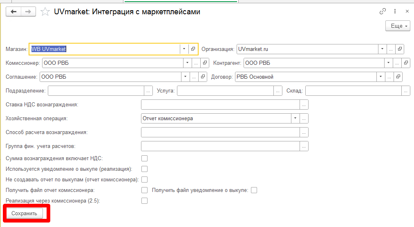
Task: Expand the Организация dropdown list
Action: pos(382,49)
